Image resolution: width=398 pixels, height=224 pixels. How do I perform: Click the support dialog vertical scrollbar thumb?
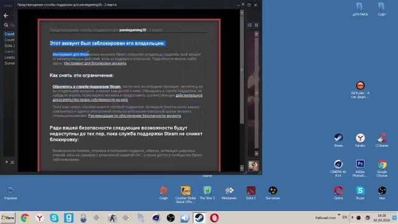point(242,70)
